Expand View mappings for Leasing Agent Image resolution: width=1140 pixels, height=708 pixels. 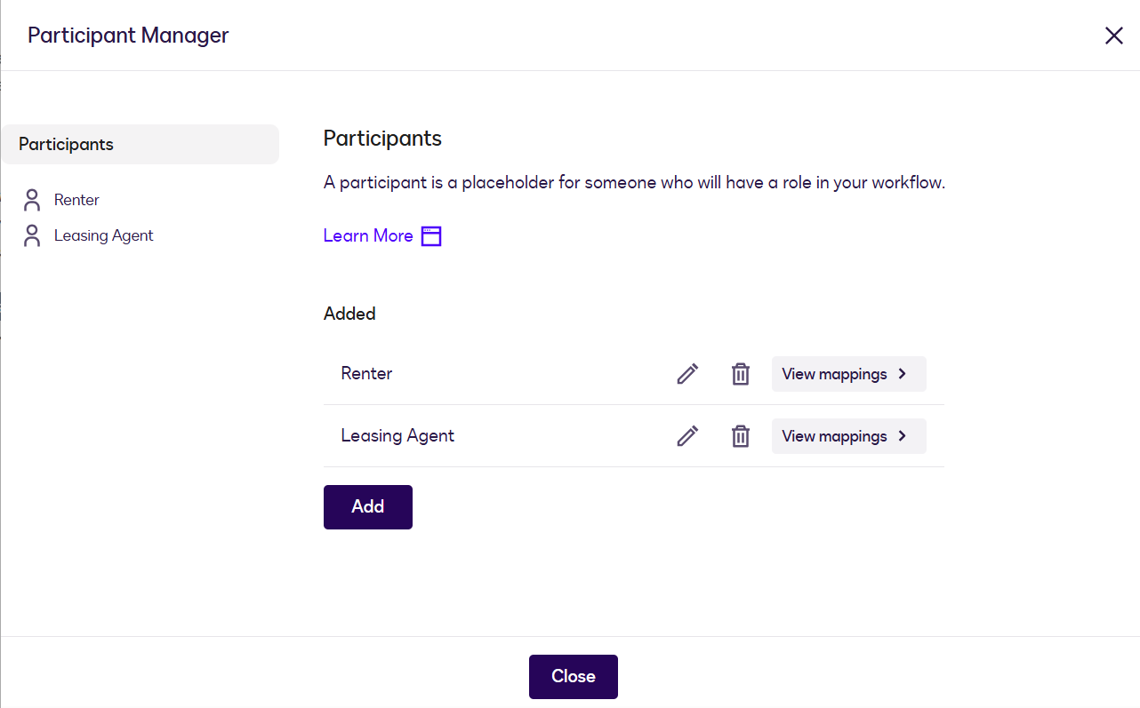[x=848, y=435]
